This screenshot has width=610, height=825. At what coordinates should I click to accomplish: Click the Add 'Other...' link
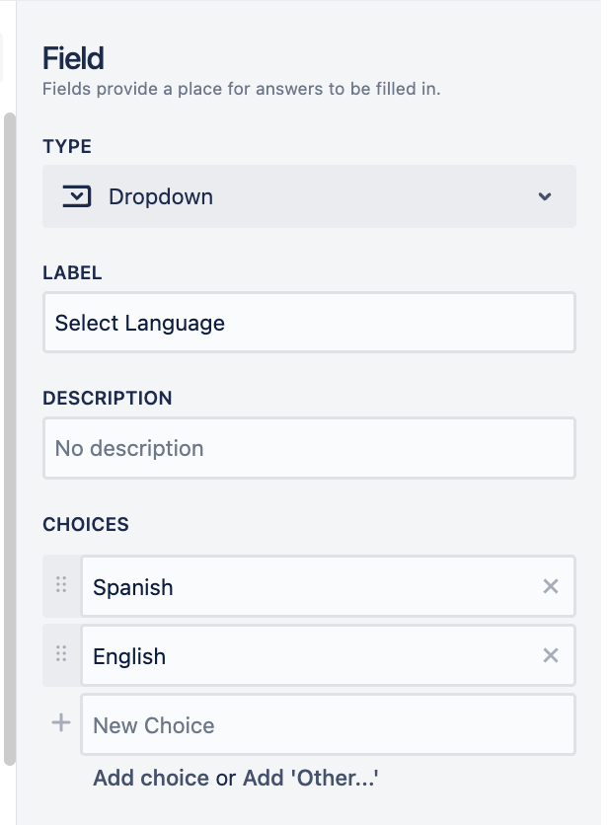(x=311, y=778)
